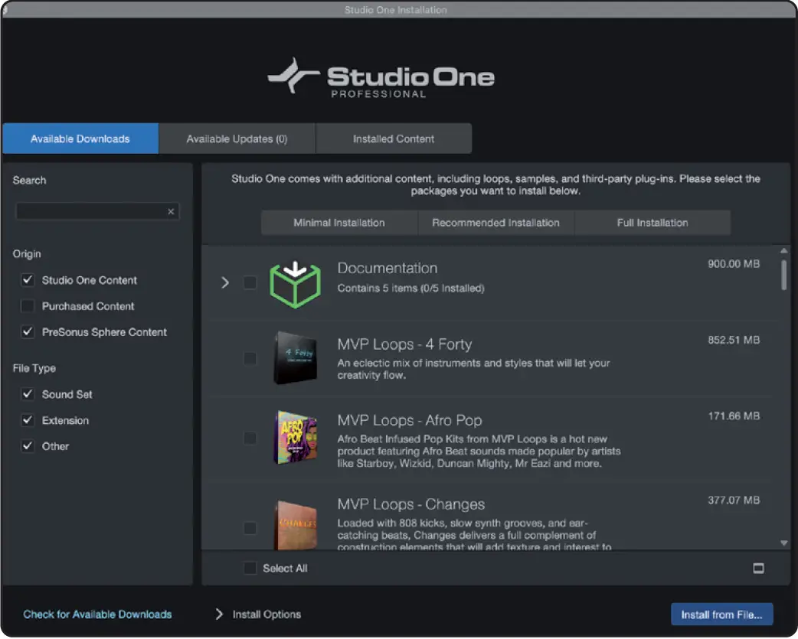The width and height of the screenshot is (798, 639).
Task: Click the display icon beside the Select All row
Action: tap(759, 568)
